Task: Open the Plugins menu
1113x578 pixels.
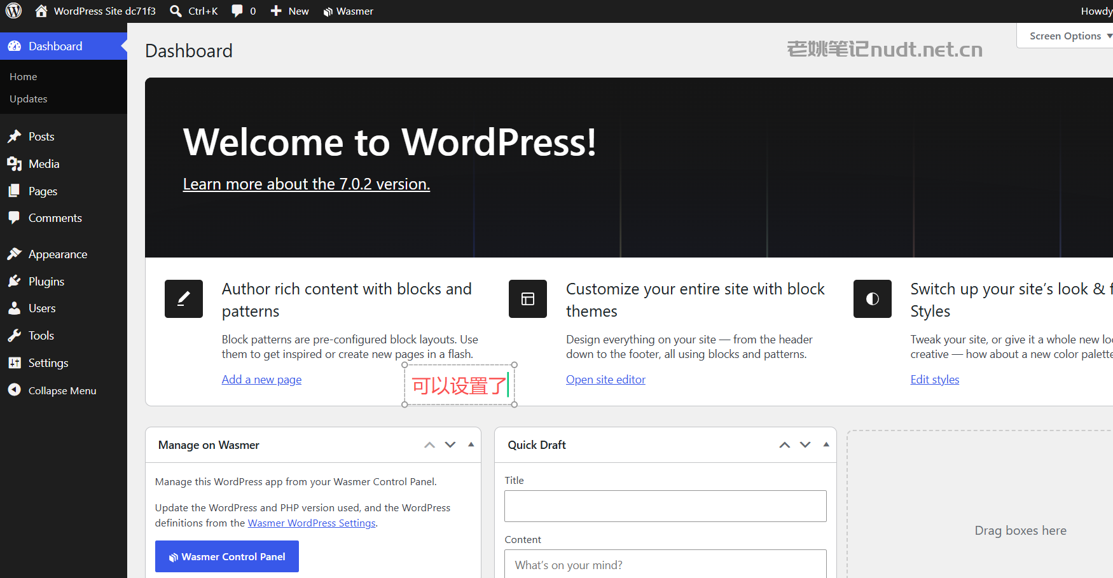Action: point(46,282)
